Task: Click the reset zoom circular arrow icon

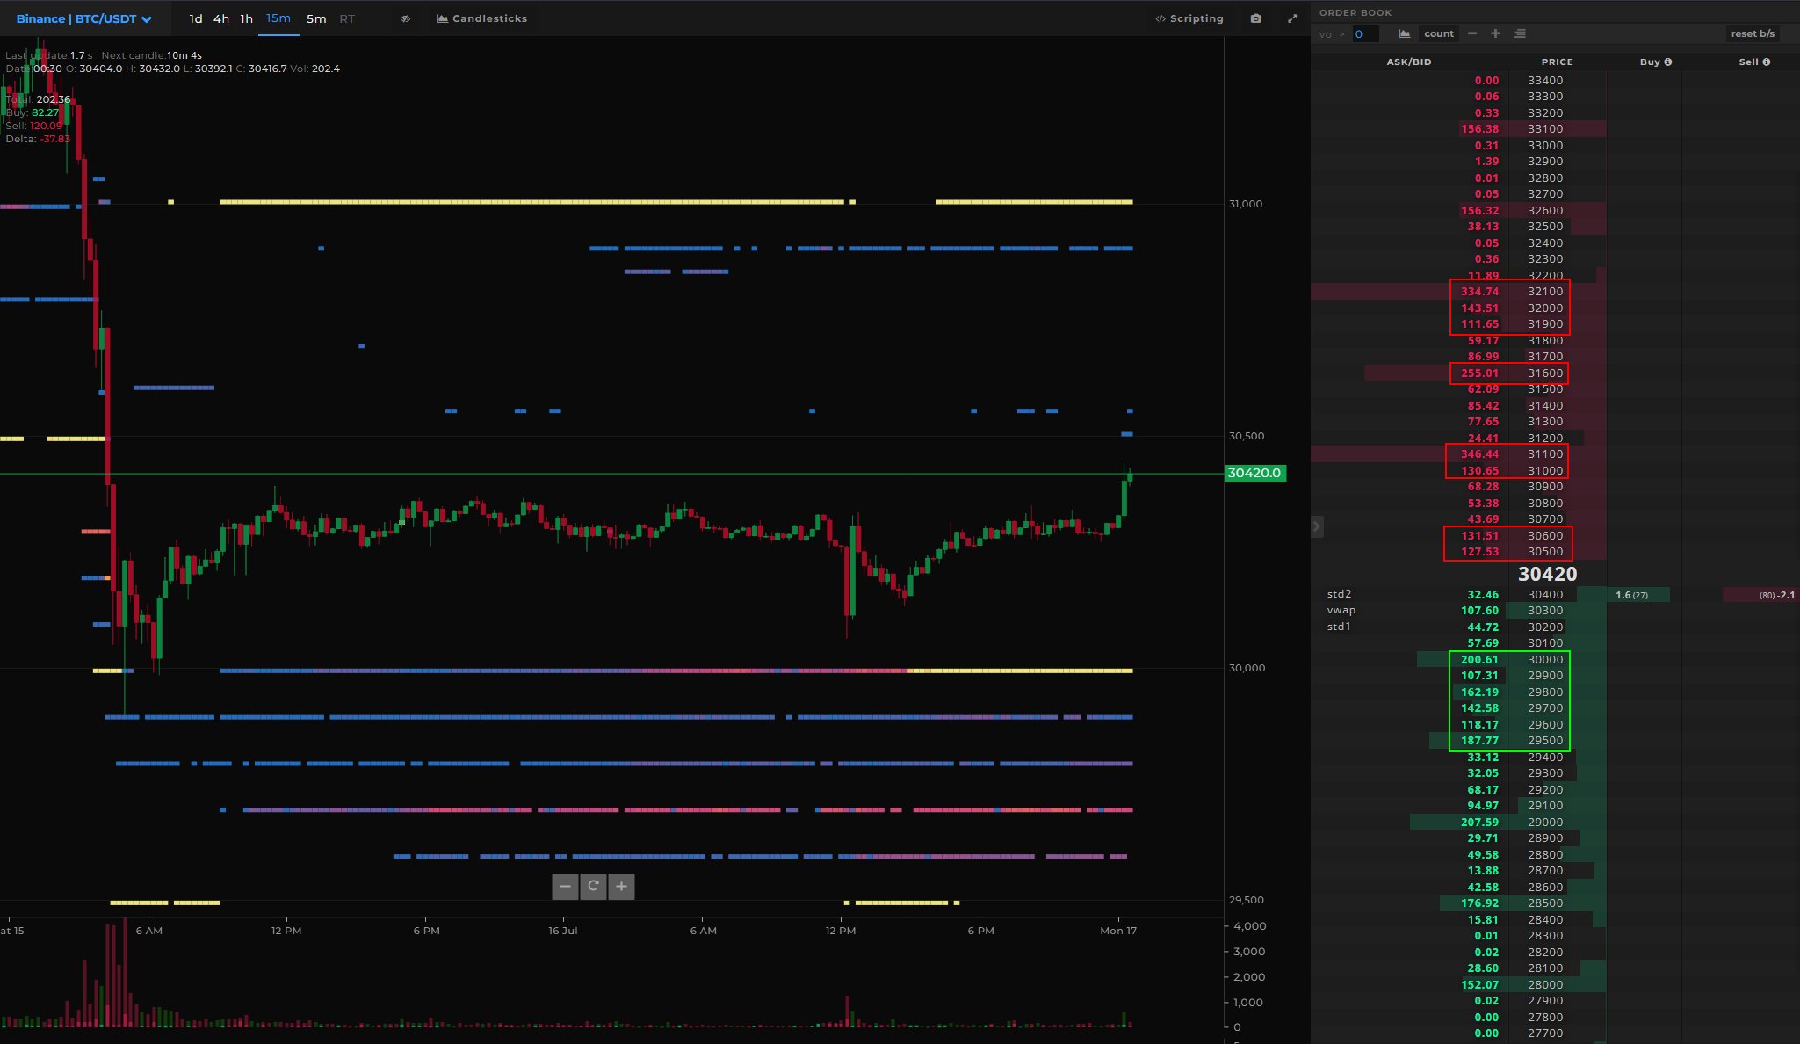Action: click(x=594, y=887)
